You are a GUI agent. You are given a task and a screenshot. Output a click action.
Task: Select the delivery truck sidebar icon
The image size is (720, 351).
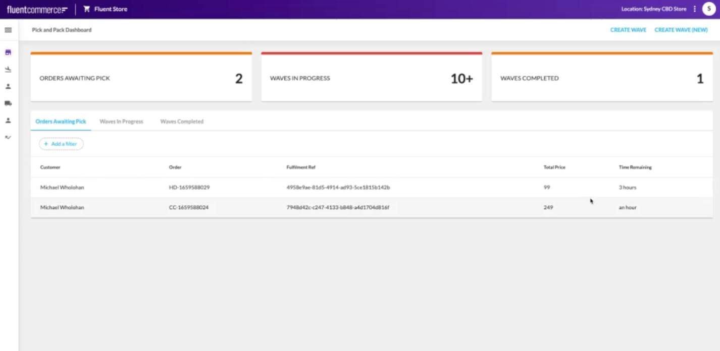click(8, 103)
